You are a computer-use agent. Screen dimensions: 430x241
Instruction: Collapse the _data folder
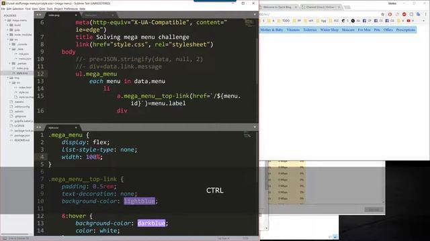10,49
